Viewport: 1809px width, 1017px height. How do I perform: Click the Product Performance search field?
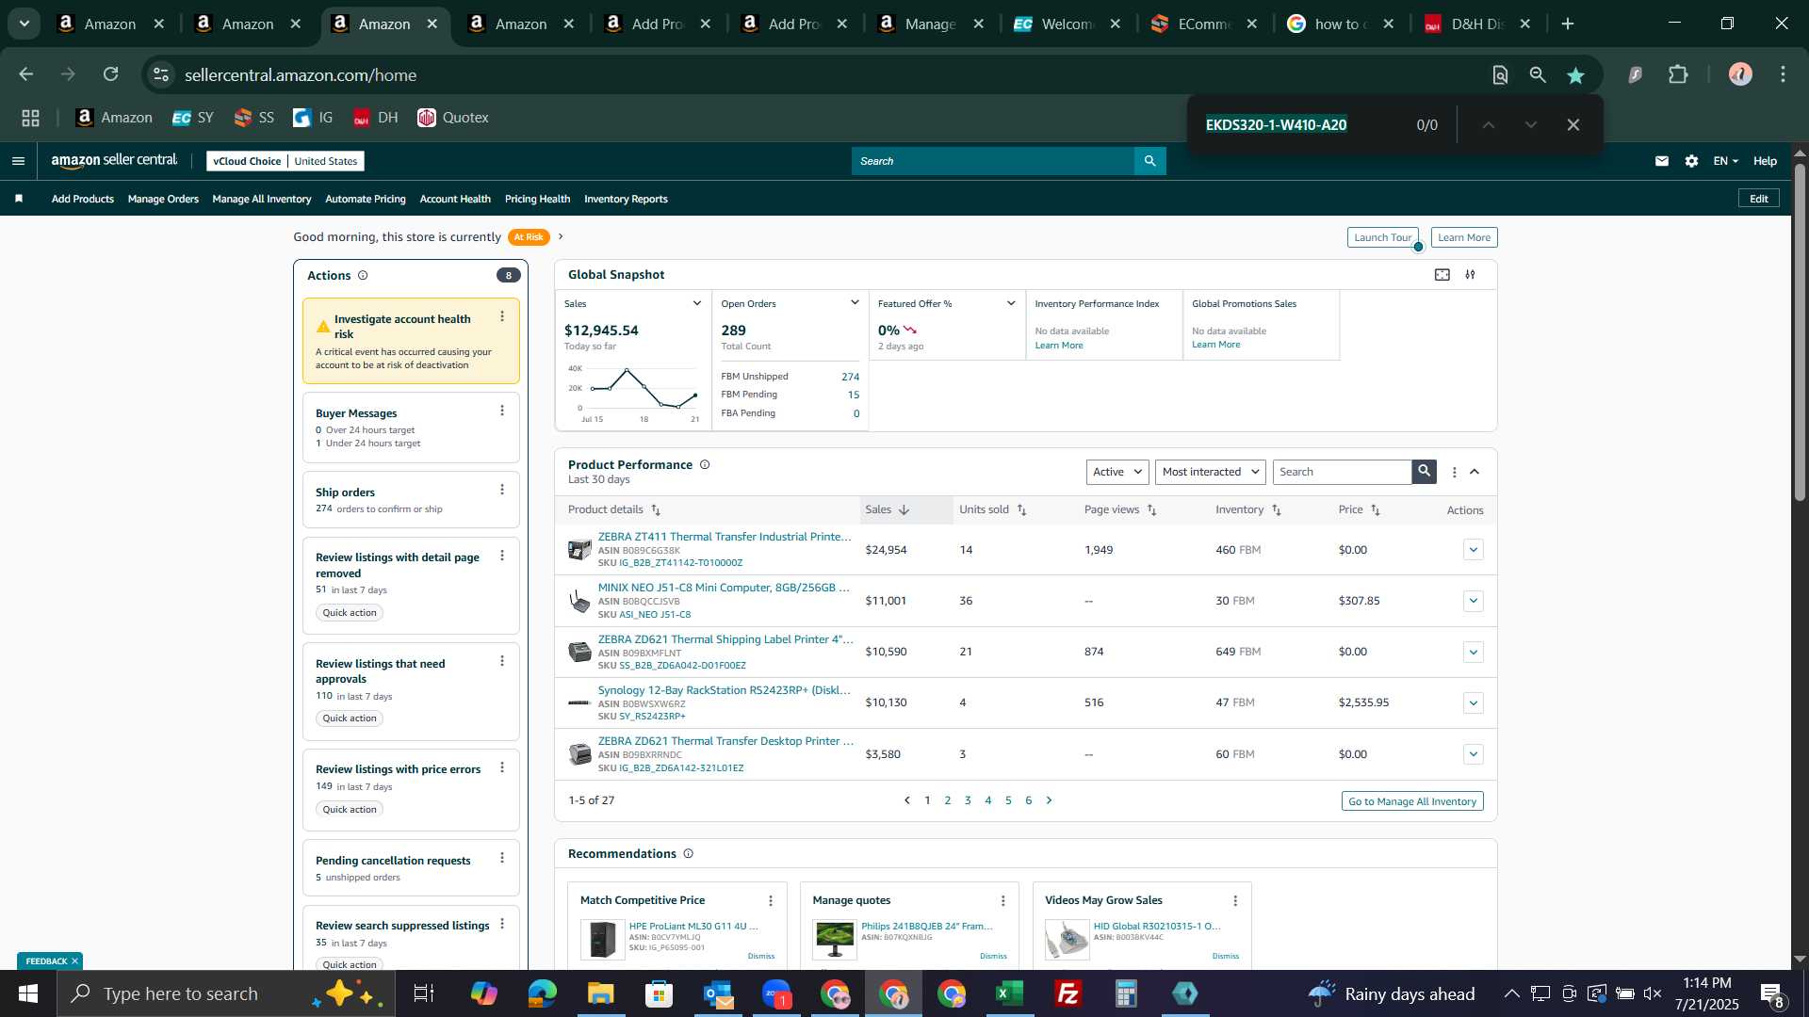(1342, 472)
